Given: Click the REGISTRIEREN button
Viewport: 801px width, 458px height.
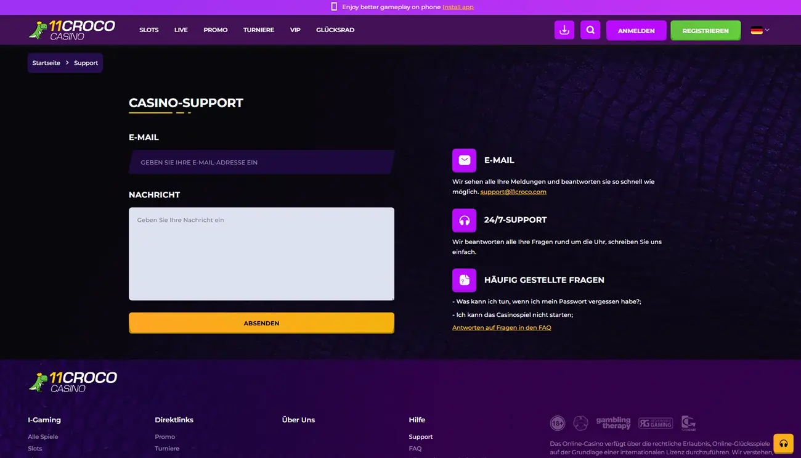Looking at the screenshot, I should click(x=705, y=30).
